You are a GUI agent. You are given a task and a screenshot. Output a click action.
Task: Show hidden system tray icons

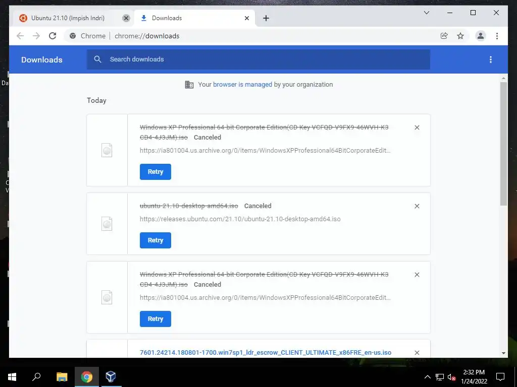[x=427, y=377]
